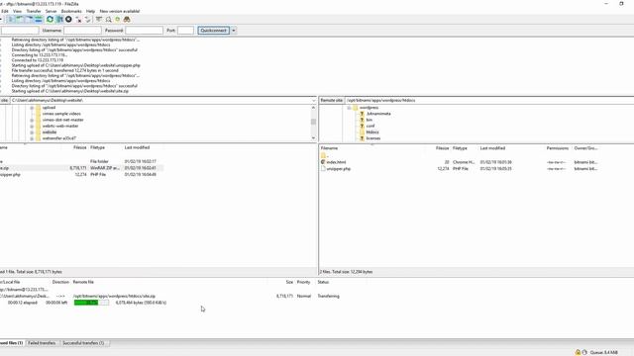Toggle the message log display icon
This screenshot has width=634, height=356.
tap(11, 20)
